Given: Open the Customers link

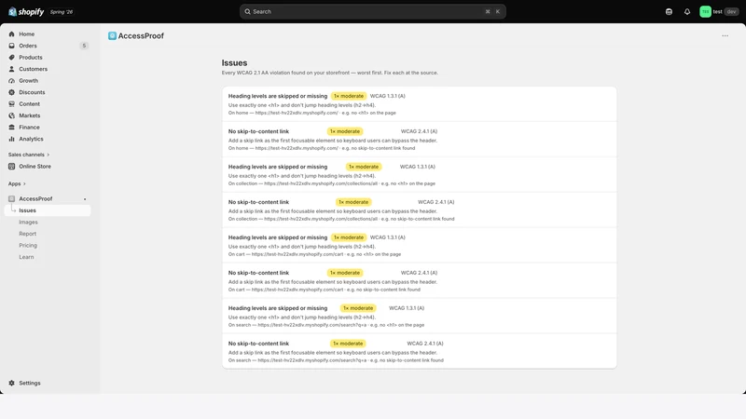Looking at the screenshot, I should click(34, 69).
